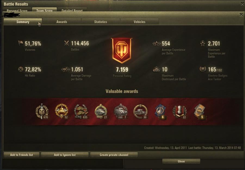Click Add to Ignore list button

coord(65,155)
